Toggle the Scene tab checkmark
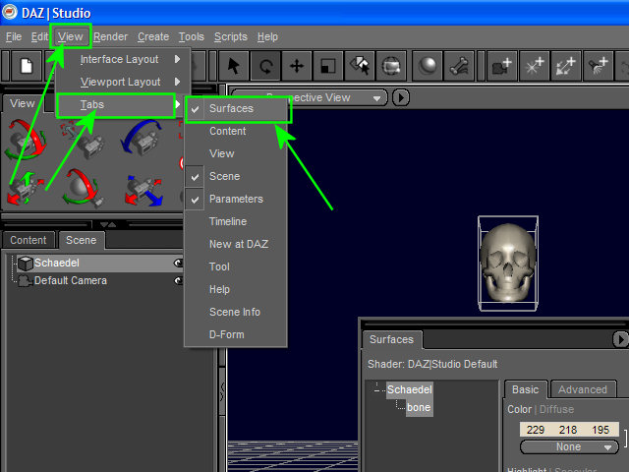Screen dimensions: 629x472 pos(195,177)
